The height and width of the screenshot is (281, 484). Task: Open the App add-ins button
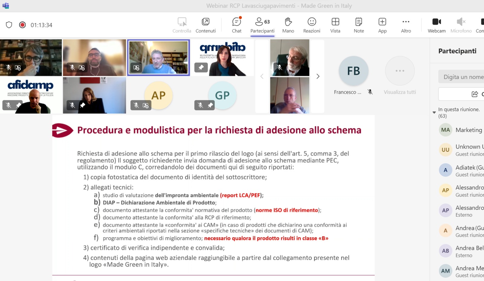[x=382, y=25]
